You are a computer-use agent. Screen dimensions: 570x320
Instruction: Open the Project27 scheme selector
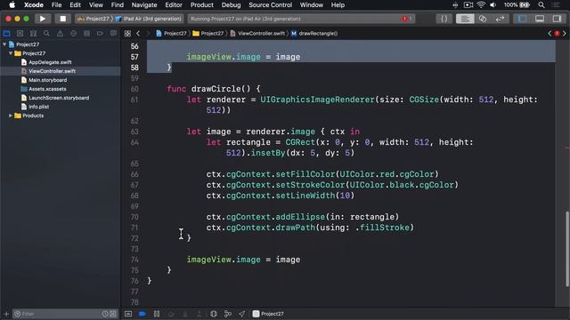94,19
